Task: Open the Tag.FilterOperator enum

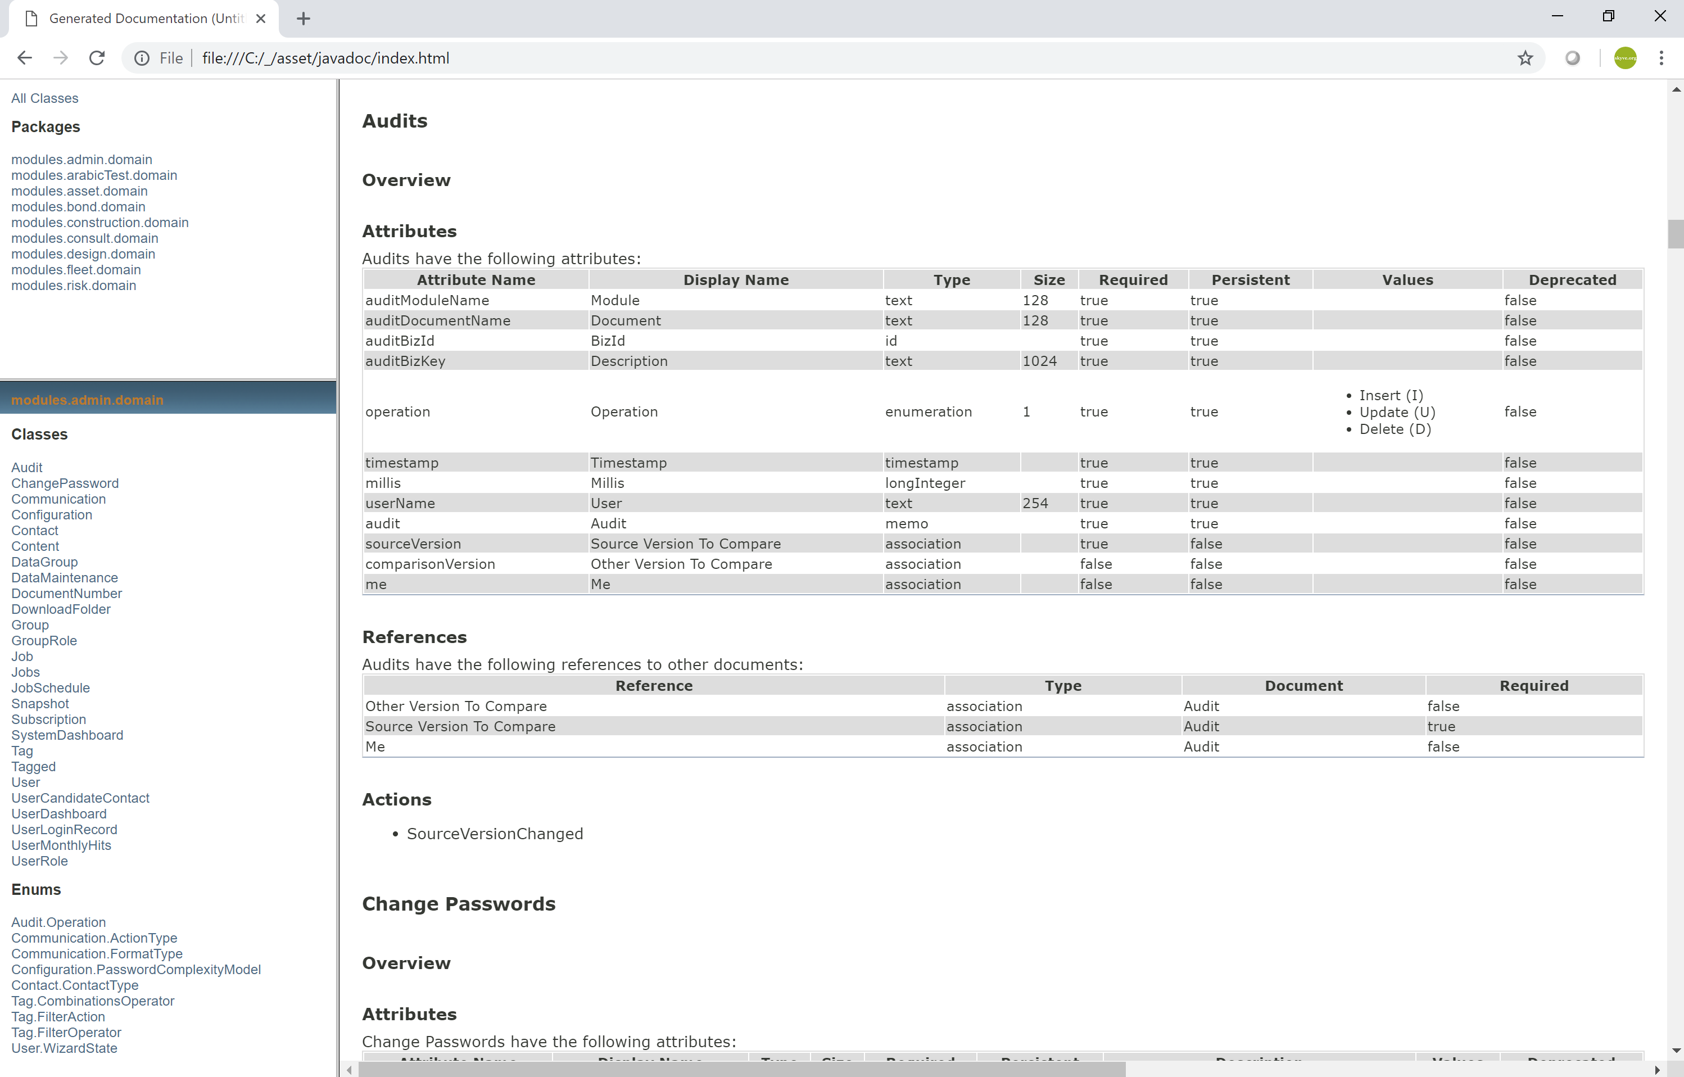Action: 66,1032
